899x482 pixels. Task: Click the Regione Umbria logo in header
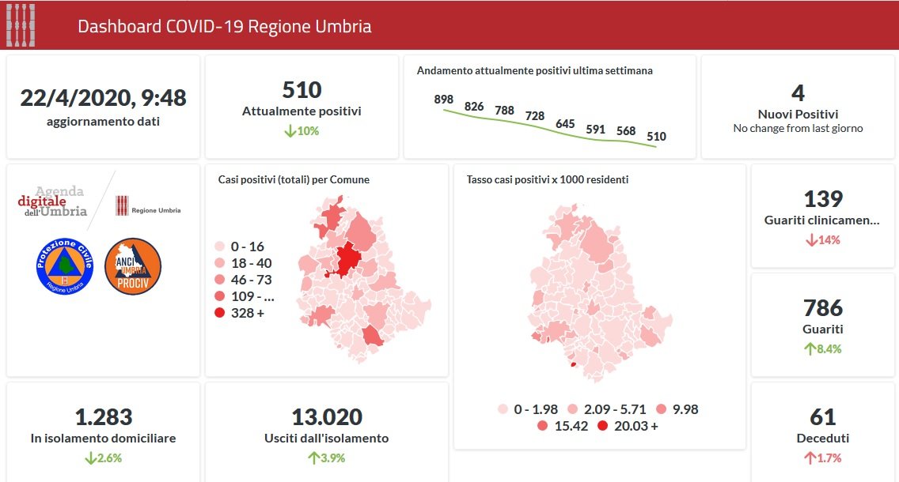[21, 26]
